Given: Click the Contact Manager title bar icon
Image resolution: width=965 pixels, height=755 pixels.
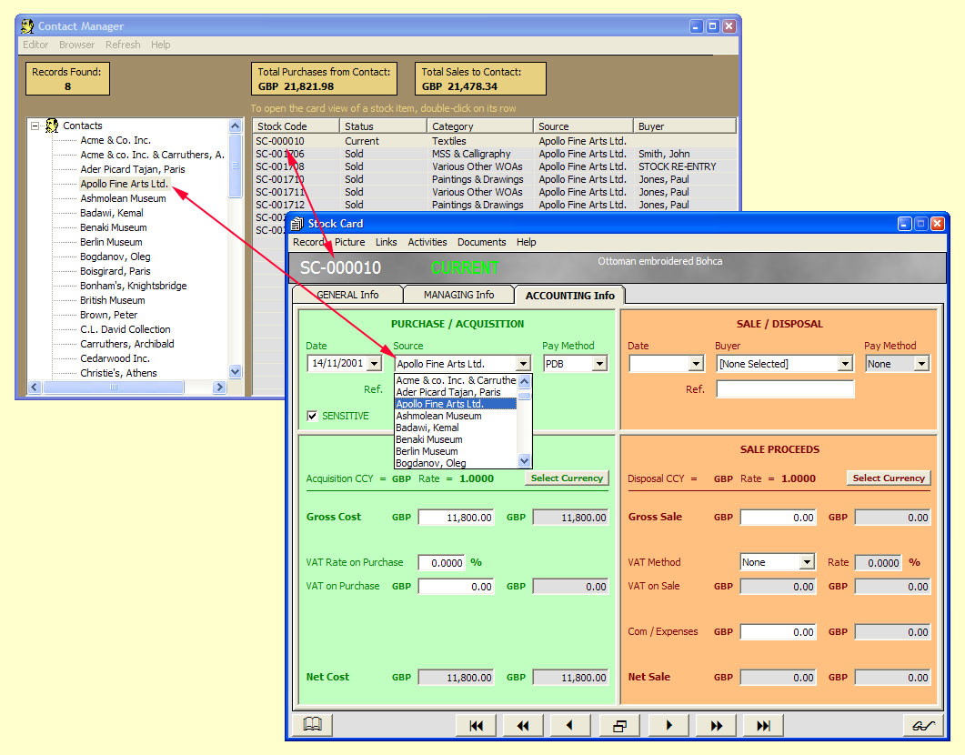Looking at the screenshot, I should tap(27, 25).
